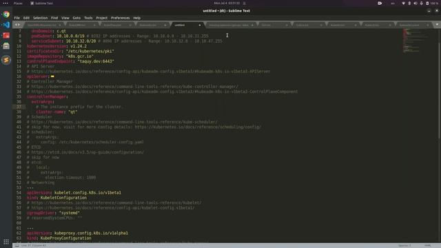Open the syntax selector in the status bar
The image size is (441, 248).
(428, 245)
